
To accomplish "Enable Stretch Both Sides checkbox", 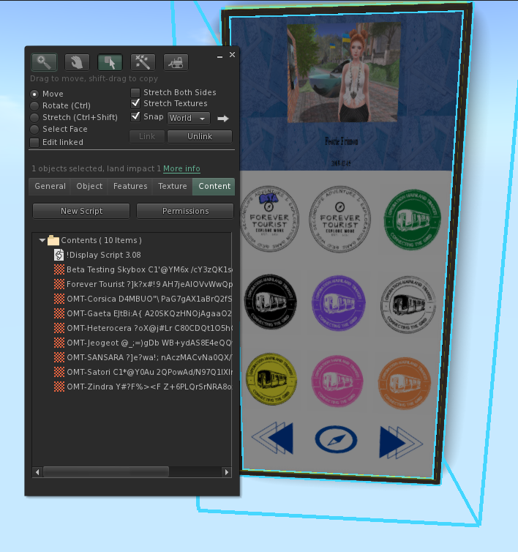I will pos(135,92).
